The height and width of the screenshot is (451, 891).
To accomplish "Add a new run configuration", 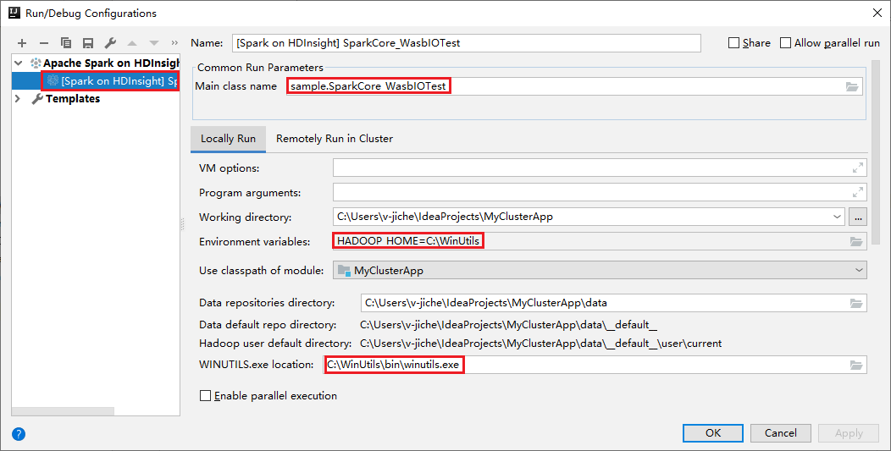I will (x=22, y=43).
